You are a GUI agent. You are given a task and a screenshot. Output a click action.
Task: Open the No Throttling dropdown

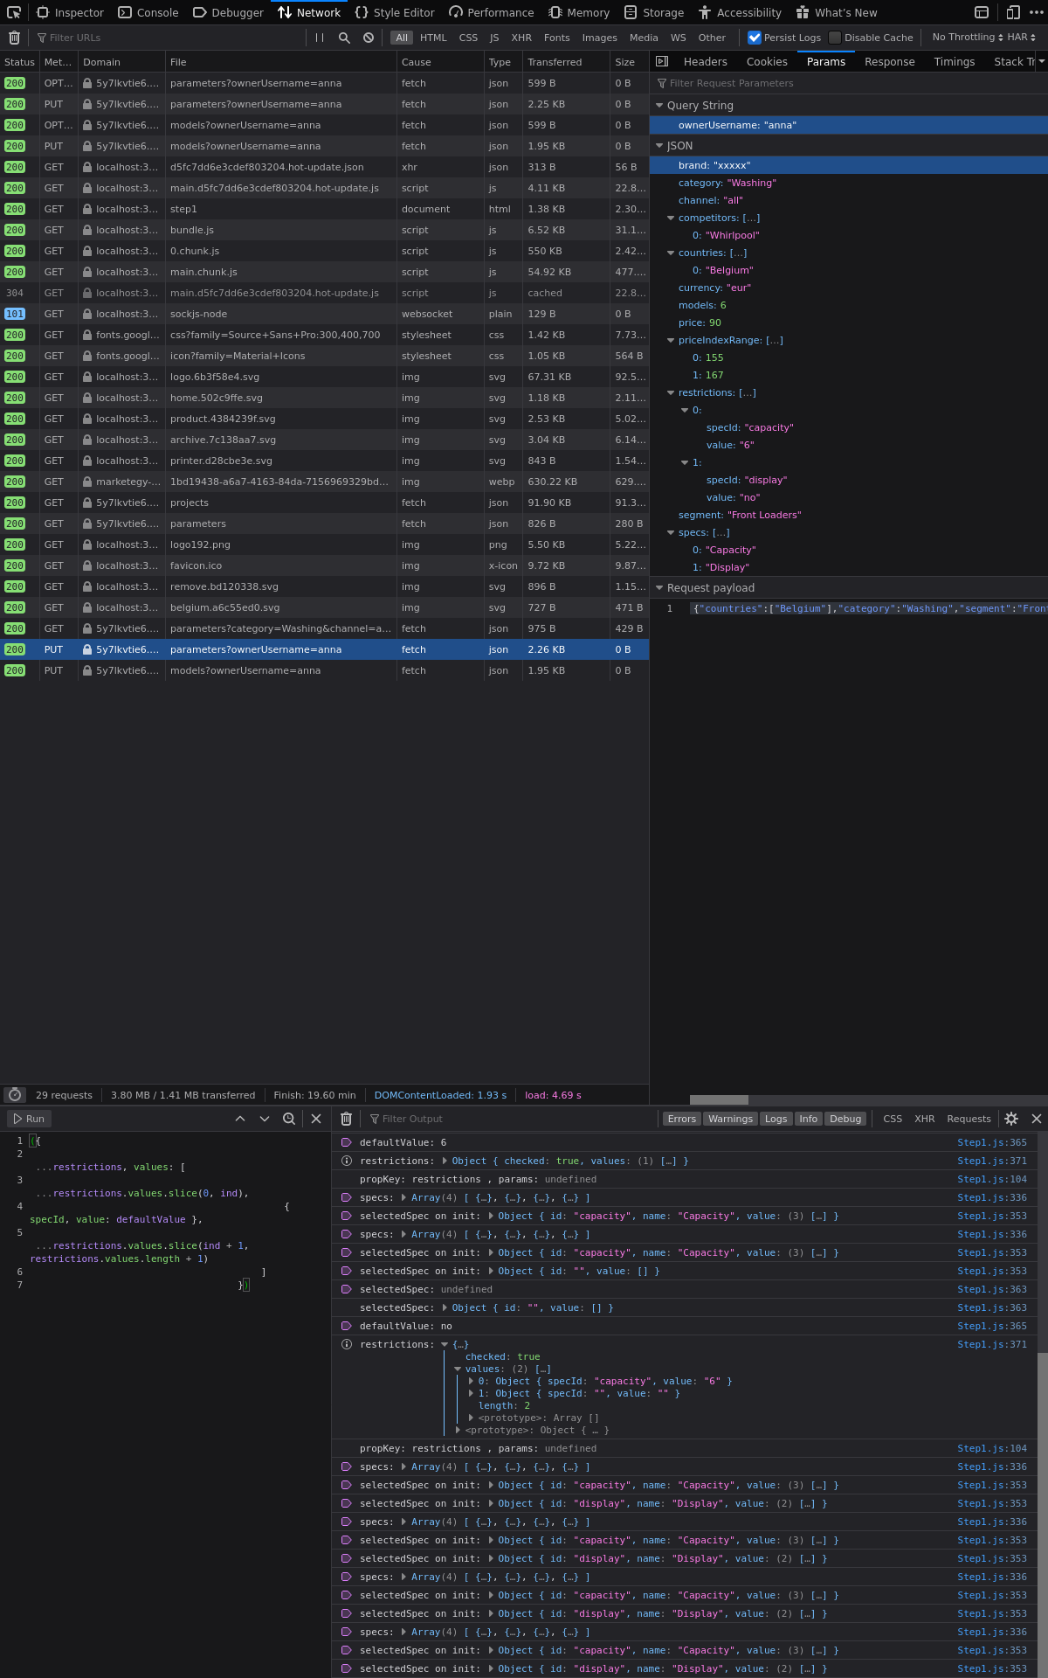click(967, 38)
